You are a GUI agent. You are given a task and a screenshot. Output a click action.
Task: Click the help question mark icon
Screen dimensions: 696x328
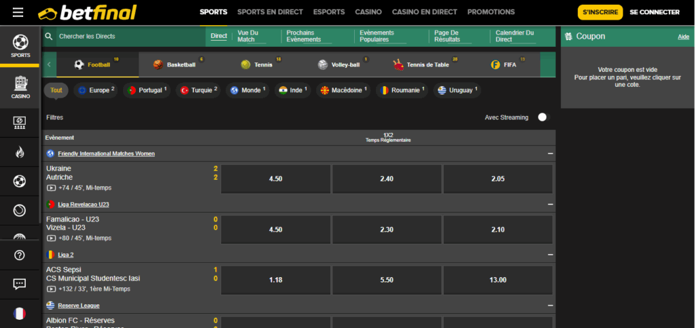[20, 255]
